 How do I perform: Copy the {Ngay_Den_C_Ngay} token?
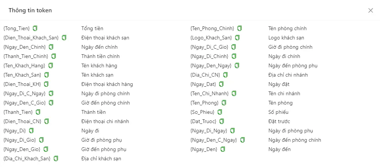(243, 139)
